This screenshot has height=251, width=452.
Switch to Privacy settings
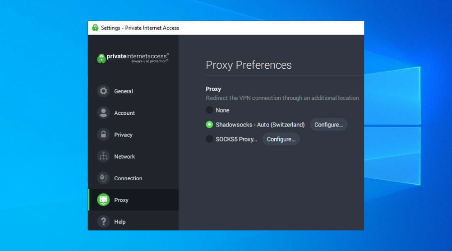123,135
